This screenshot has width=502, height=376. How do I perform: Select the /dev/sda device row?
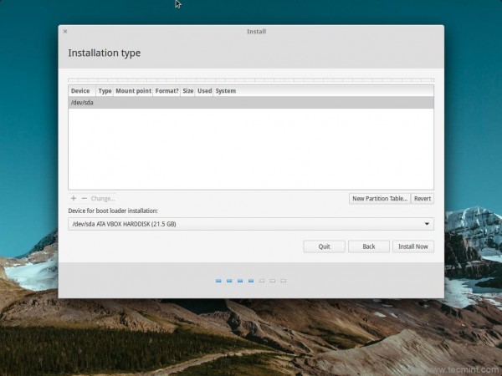tap(251, 103)
